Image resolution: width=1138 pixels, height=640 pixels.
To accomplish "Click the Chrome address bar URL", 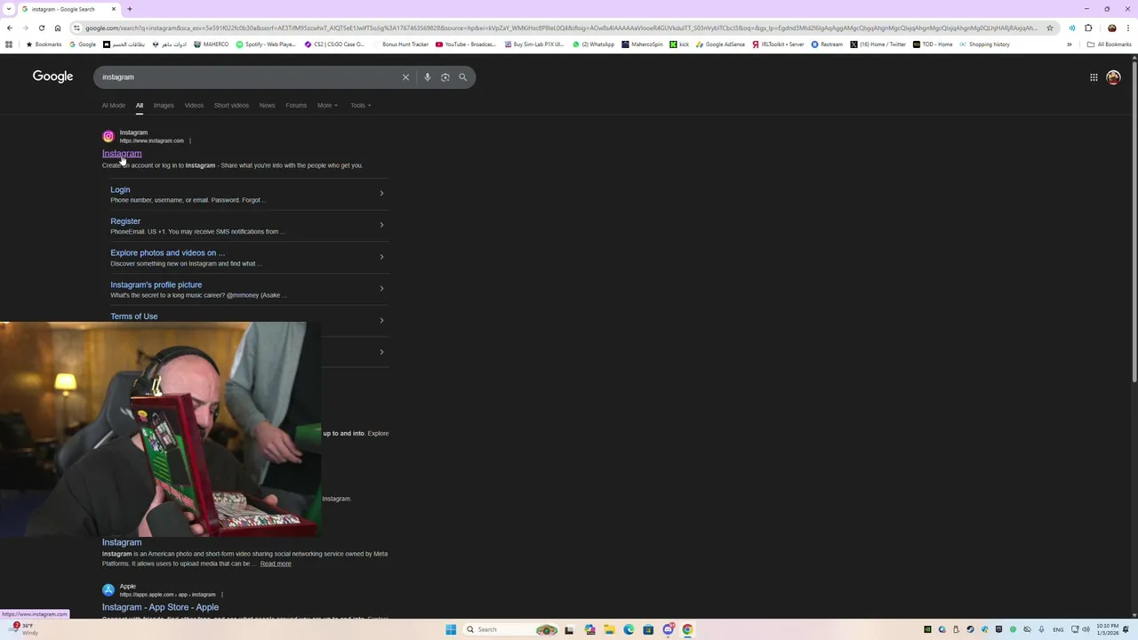I will [560, 28].
